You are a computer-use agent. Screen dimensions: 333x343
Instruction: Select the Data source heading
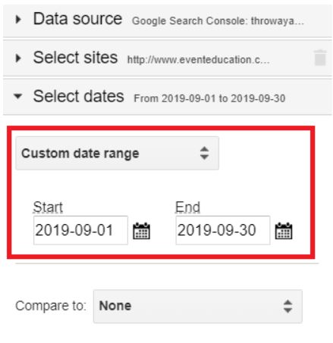[x=77, y=19]
